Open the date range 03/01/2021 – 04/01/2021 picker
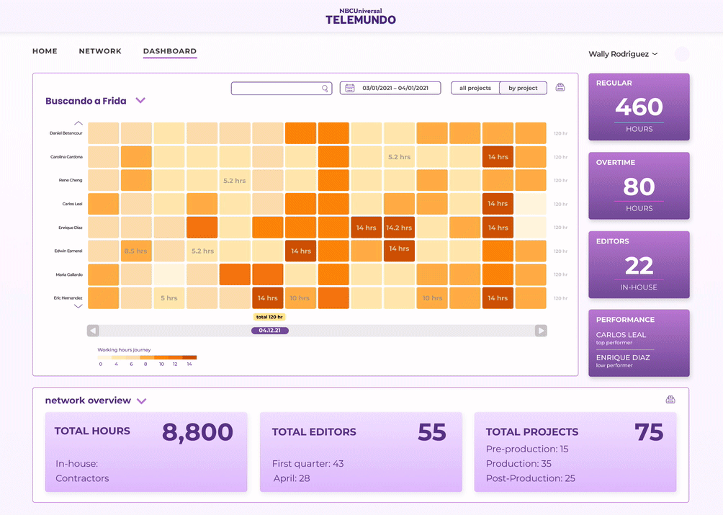723x515 pixels. [x=390, y=88]
